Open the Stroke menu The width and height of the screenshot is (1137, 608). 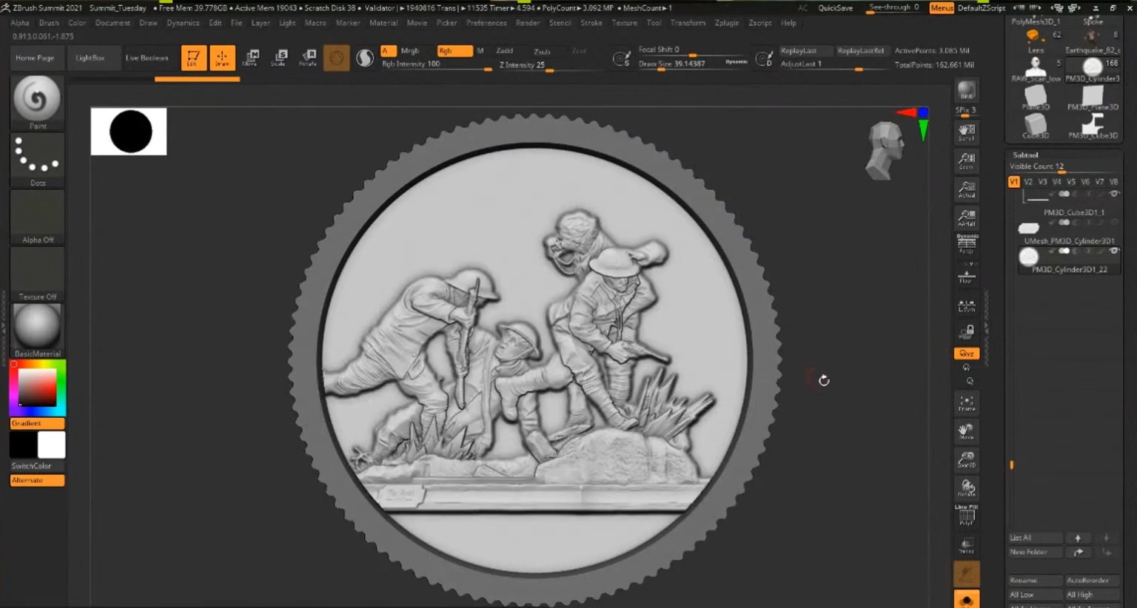pyautogui.click(x=591, y=23)
